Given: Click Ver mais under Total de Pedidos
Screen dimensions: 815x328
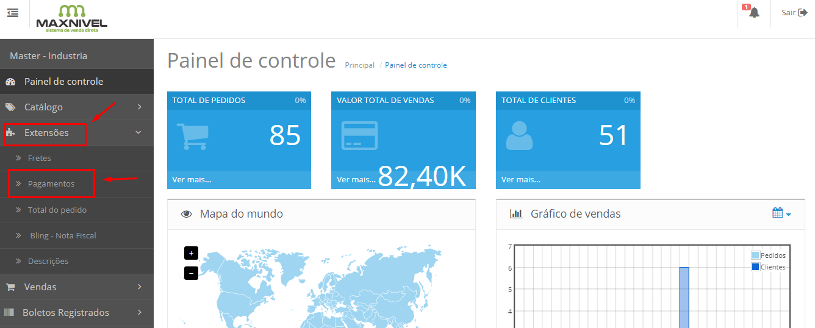Looking at the screenshot, I should coord(192,179).
